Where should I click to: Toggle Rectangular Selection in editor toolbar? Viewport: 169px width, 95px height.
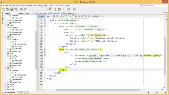tap(79, 16)
